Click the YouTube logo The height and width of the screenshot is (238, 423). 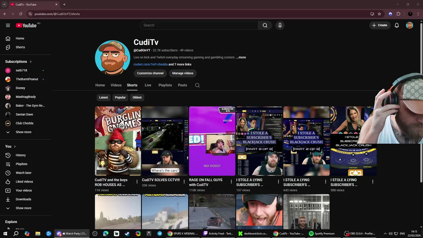click(x=26, y=25)
